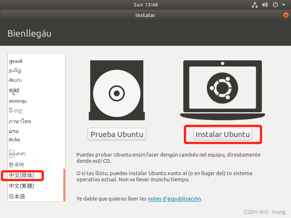
Task: Click the Ubuntu laptop image
Action: click(223, 90)
